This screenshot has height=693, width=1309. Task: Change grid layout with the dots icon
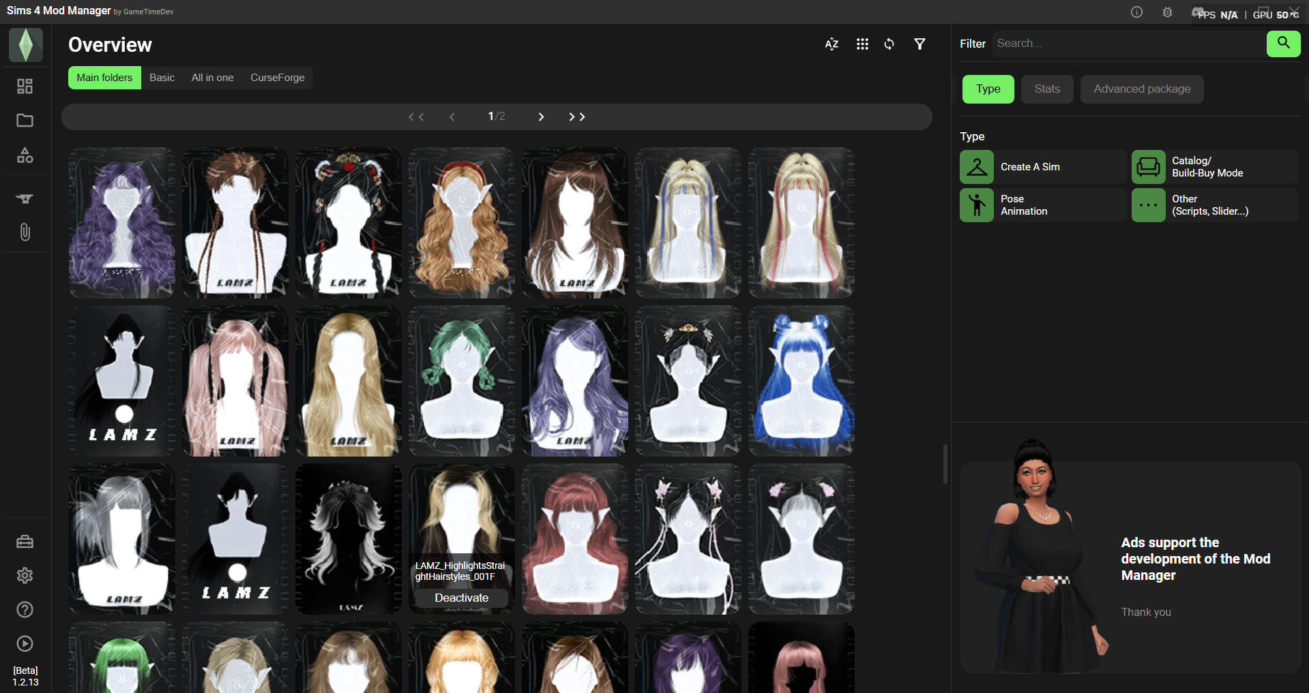(x=862, y=44)
